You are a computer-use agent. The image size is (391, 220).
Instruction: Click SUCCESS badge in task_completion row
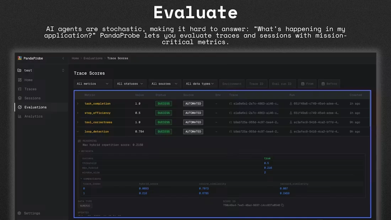point(164,103)
